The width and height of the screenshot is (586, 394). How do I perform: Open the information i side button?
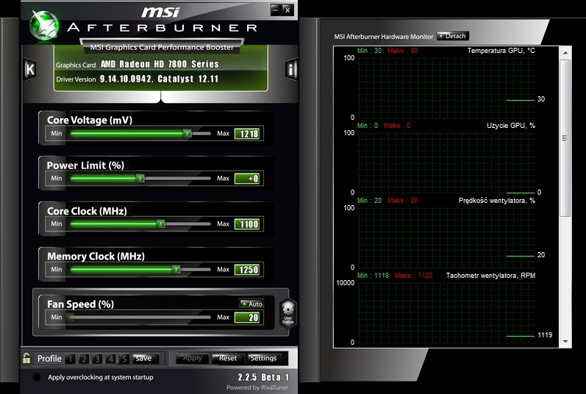[x=291, y=69]
